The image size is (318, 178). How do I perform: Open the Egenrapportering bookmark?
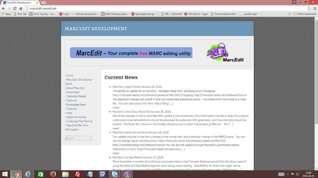(x=145, y=14)
